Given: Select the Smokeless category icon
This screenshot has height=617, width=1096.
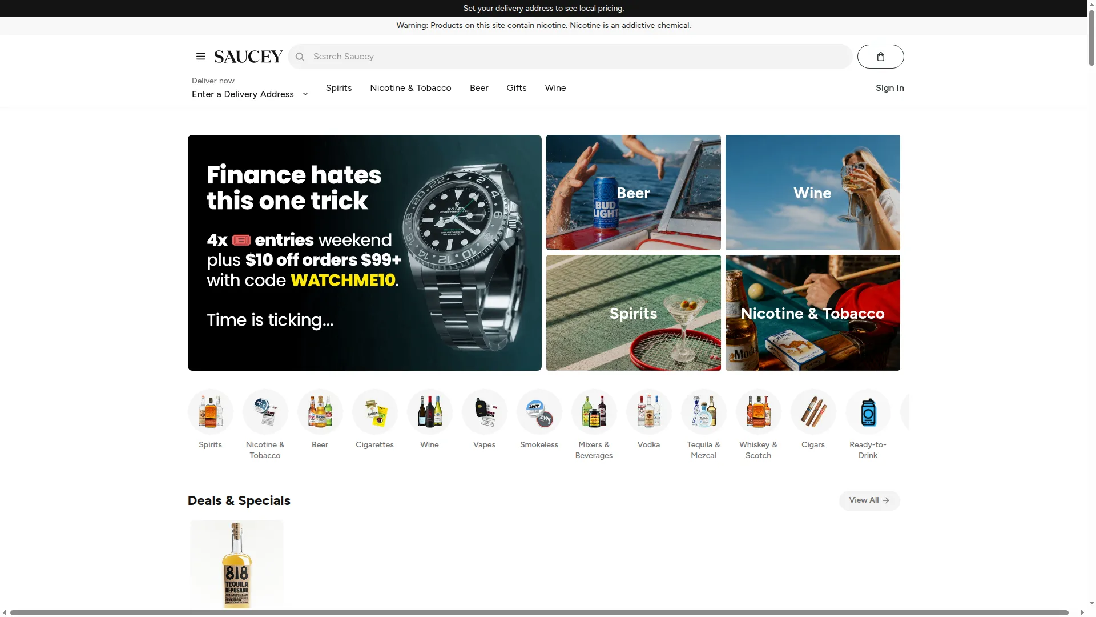Looking at the screenshot, I should 539,412.
